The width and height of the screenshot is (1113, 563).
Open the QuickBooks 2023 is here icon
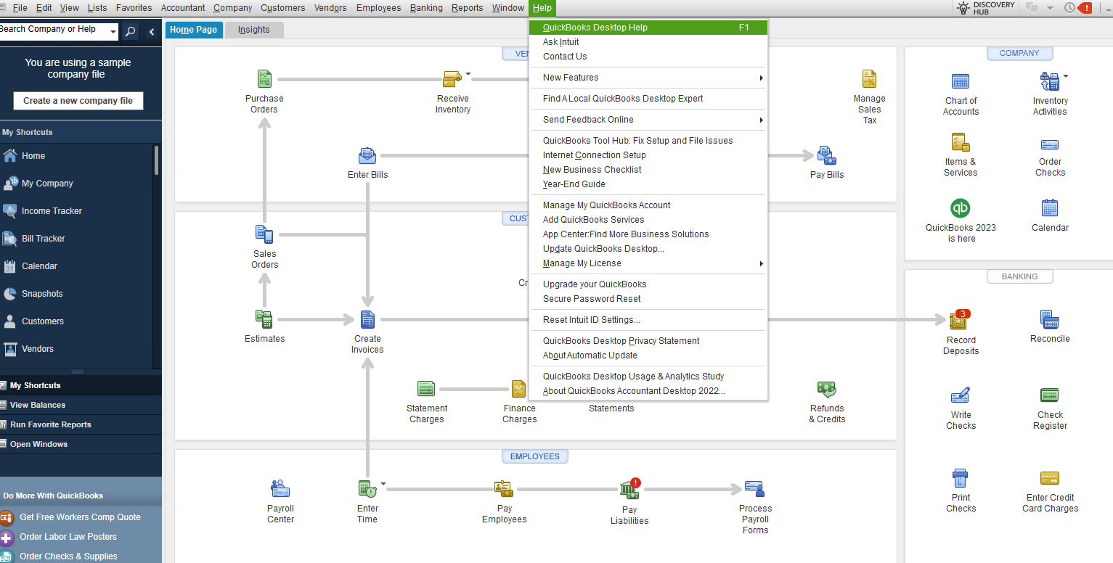tap(961, 208)
